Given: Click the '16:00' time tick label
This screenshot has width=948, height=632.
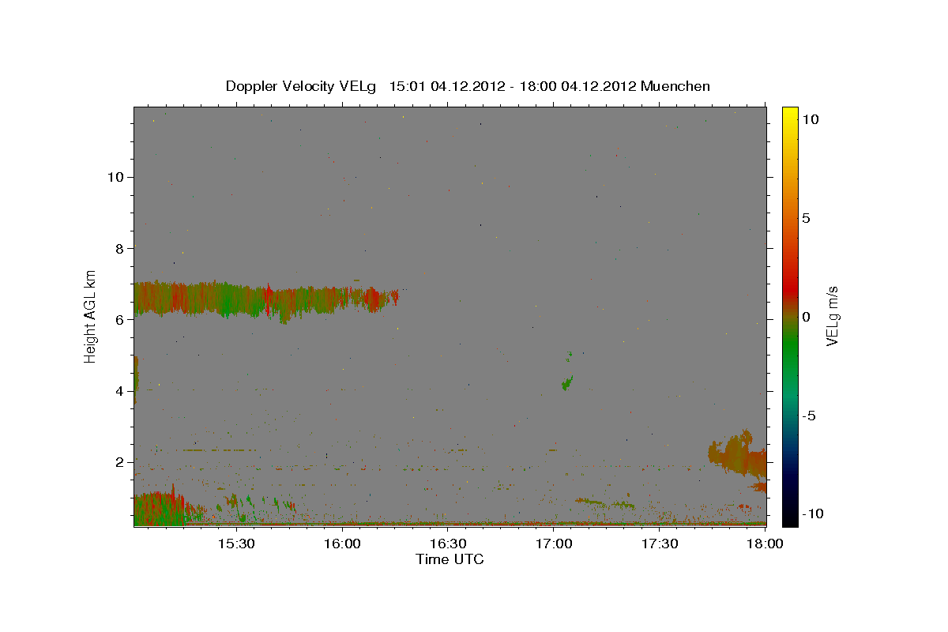Looking at the screenshot, I should 342,544.
